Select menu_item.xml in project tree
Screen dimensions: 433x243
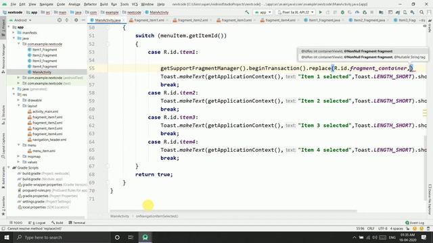click(x=43, y=151)
